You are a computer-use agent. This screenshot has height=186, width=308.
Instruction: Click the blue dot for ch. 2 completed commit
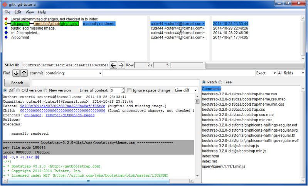click(6, 33)
